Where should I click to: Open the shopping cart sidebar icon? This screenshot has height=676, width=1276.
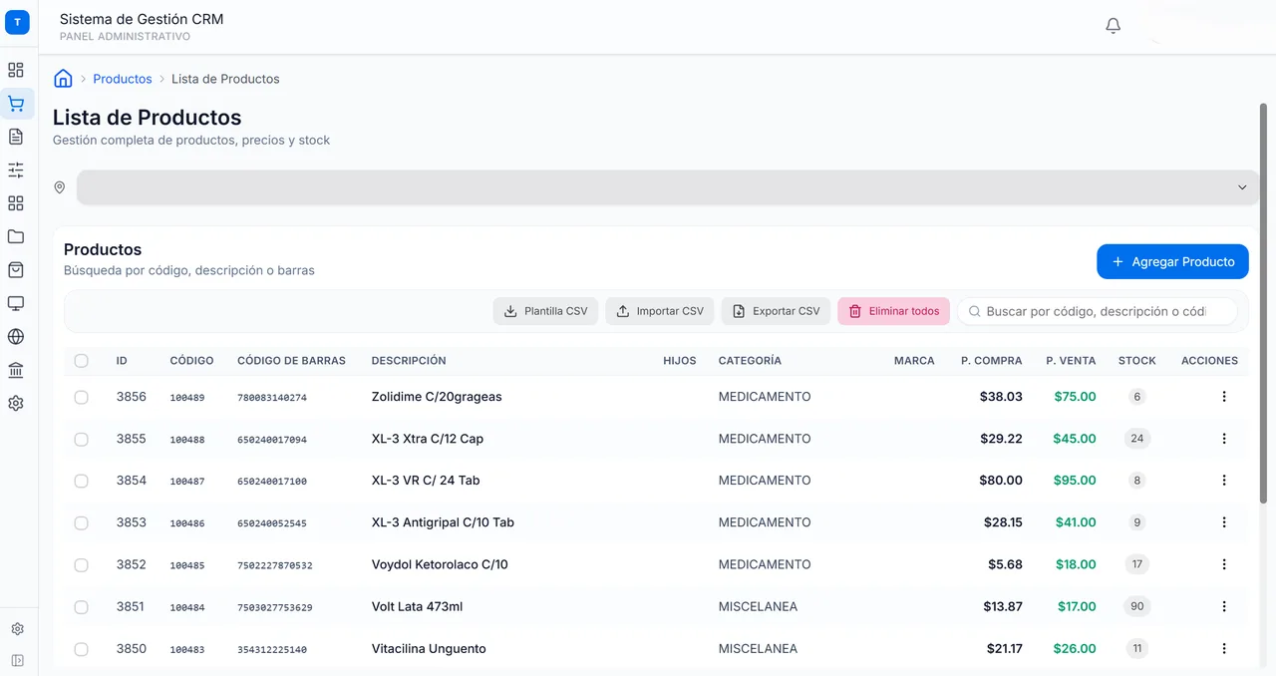coord(16,104)
